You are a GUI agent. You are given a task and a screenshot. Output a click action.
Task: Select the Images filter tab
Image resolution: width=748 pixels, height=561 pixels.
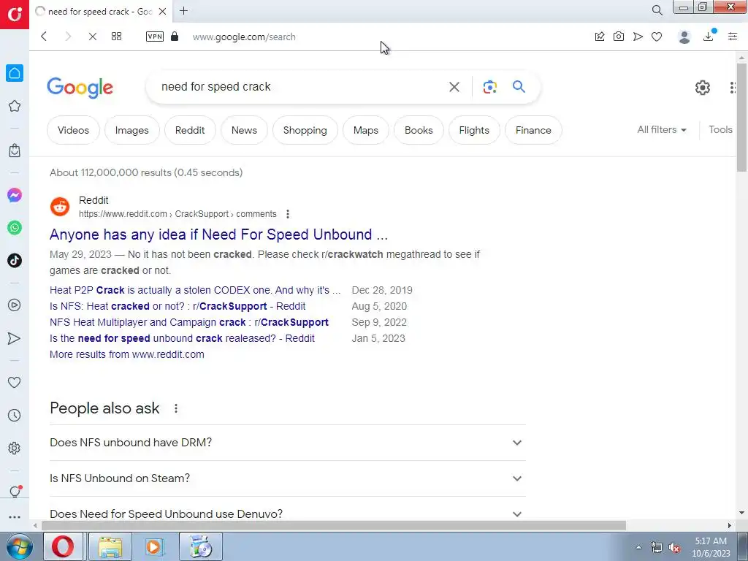click(131, 130)
